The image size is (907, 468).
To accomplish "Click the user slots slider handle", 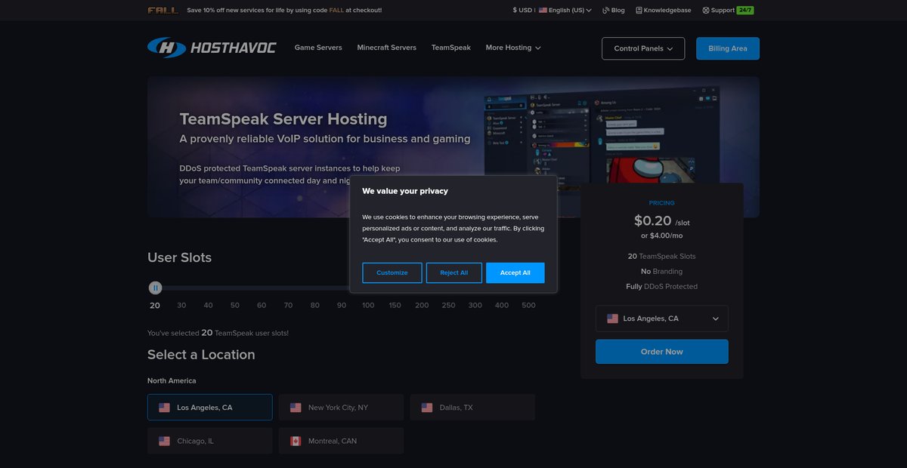I will point(155,288).
